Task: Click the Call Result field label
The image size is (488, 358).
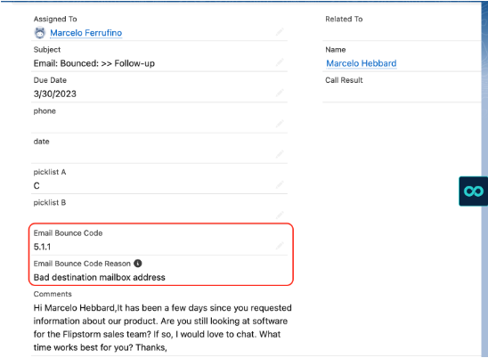Action: (344, 80)
